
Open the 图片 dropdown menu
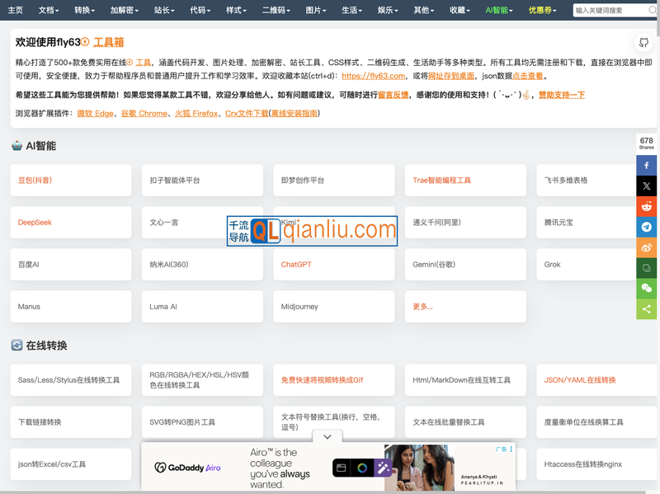point(316,11)
